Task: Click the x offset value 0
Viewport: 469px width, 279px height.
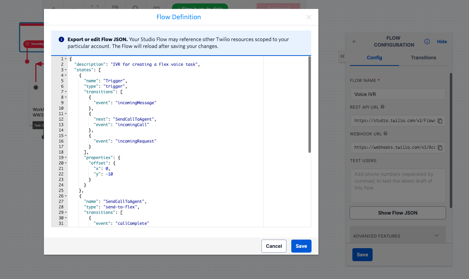Action: pyautogui.click(x=107, y=169)
